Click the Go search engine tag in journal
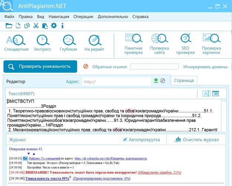Screen dimensions: 232x186 pos(25,158)
